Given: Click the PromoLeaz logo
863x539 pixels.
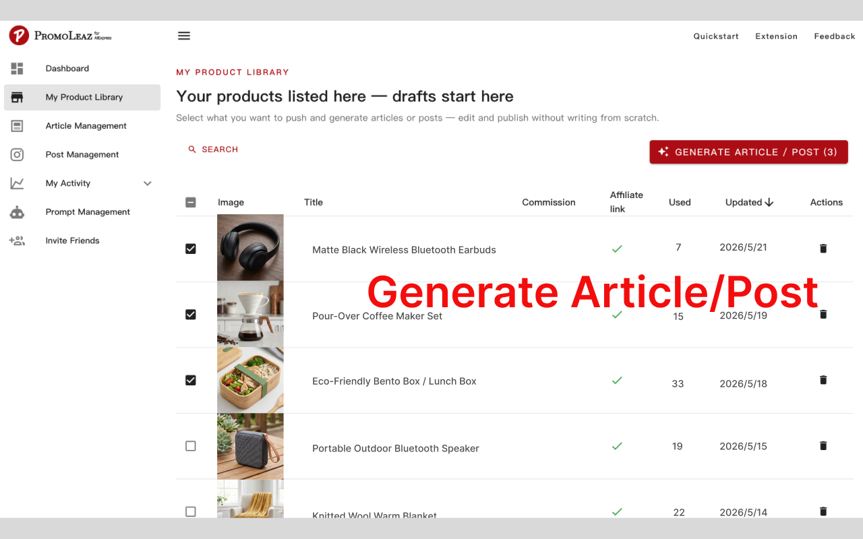Looking at the screenshot, I should (60, 36).
